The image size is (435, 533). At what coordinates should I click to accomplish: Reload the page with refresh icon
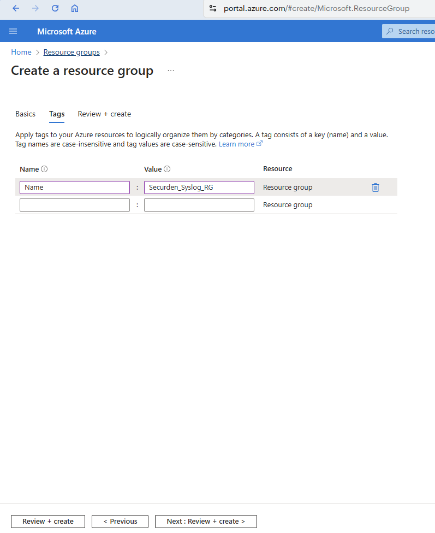coord(55,8)
